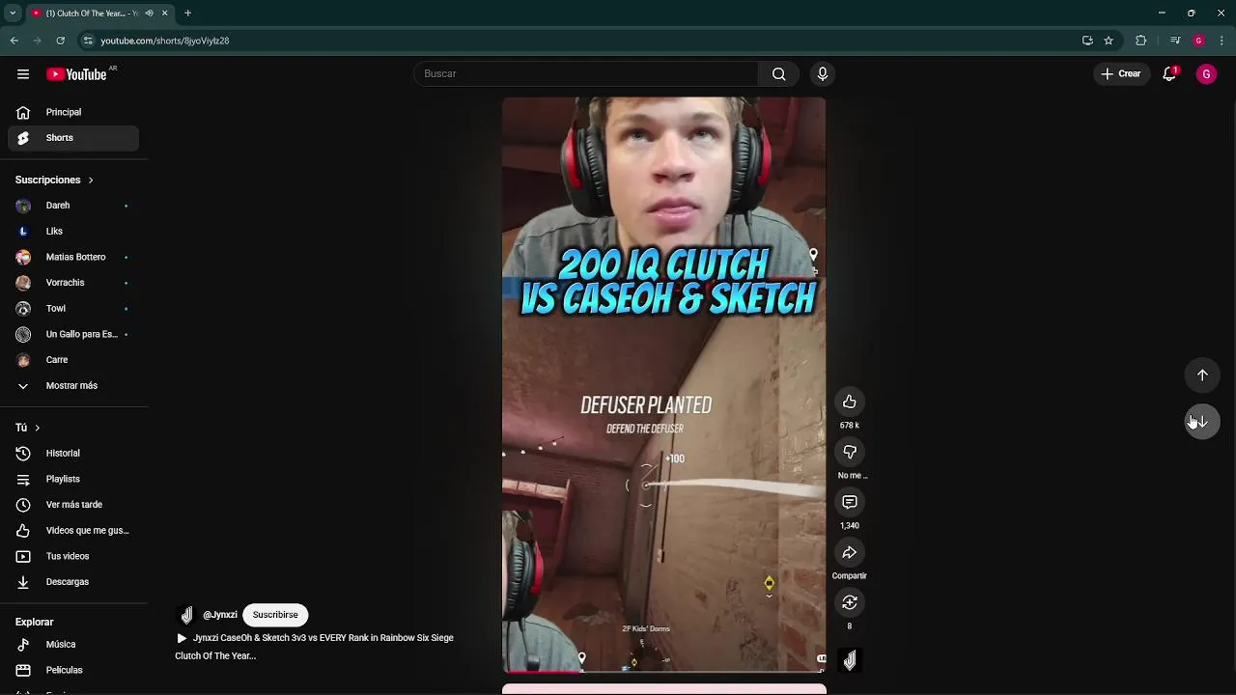Bookmark this page with the star icon
The width and height of the screenshot is (1236, 695).
(x=1109, y=41)
